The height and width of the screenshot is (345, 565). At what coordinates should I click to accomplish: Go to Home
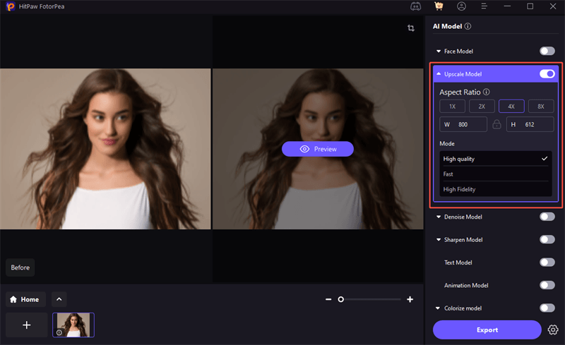tap(25, 299)
